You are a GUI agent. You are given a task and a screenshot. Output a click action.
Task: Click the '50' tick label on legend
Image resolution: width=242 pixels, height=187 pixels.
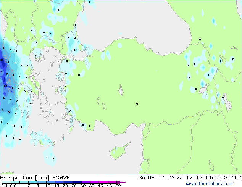pos(118,186)
